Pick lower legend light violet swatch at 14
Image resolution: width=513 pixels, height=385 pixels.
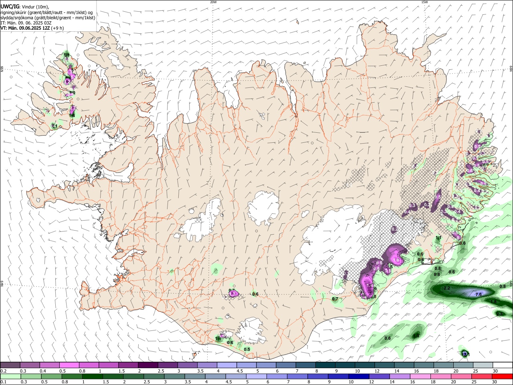click(x=400, y=376)
